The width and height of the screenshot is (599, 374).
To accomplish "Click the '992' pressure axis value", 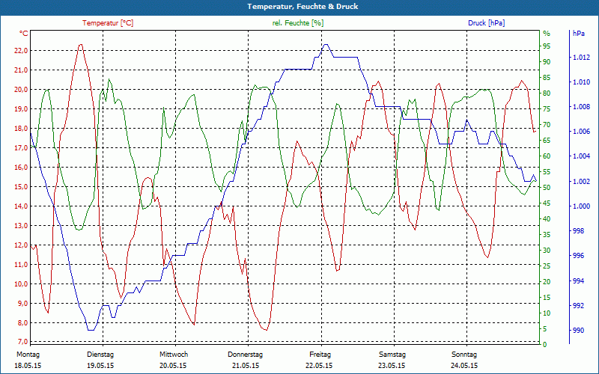I will (578, 306).
